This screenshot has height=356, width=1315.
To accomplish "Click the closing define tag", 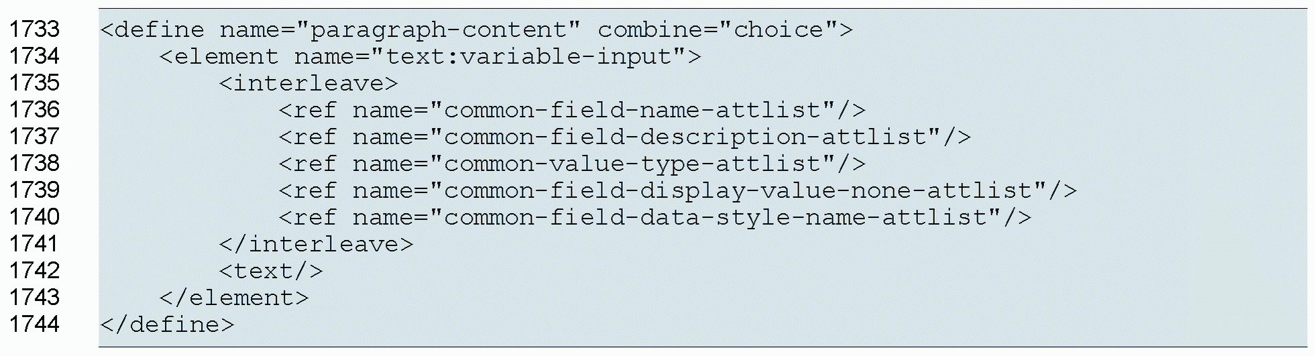I will coord(167,325).
